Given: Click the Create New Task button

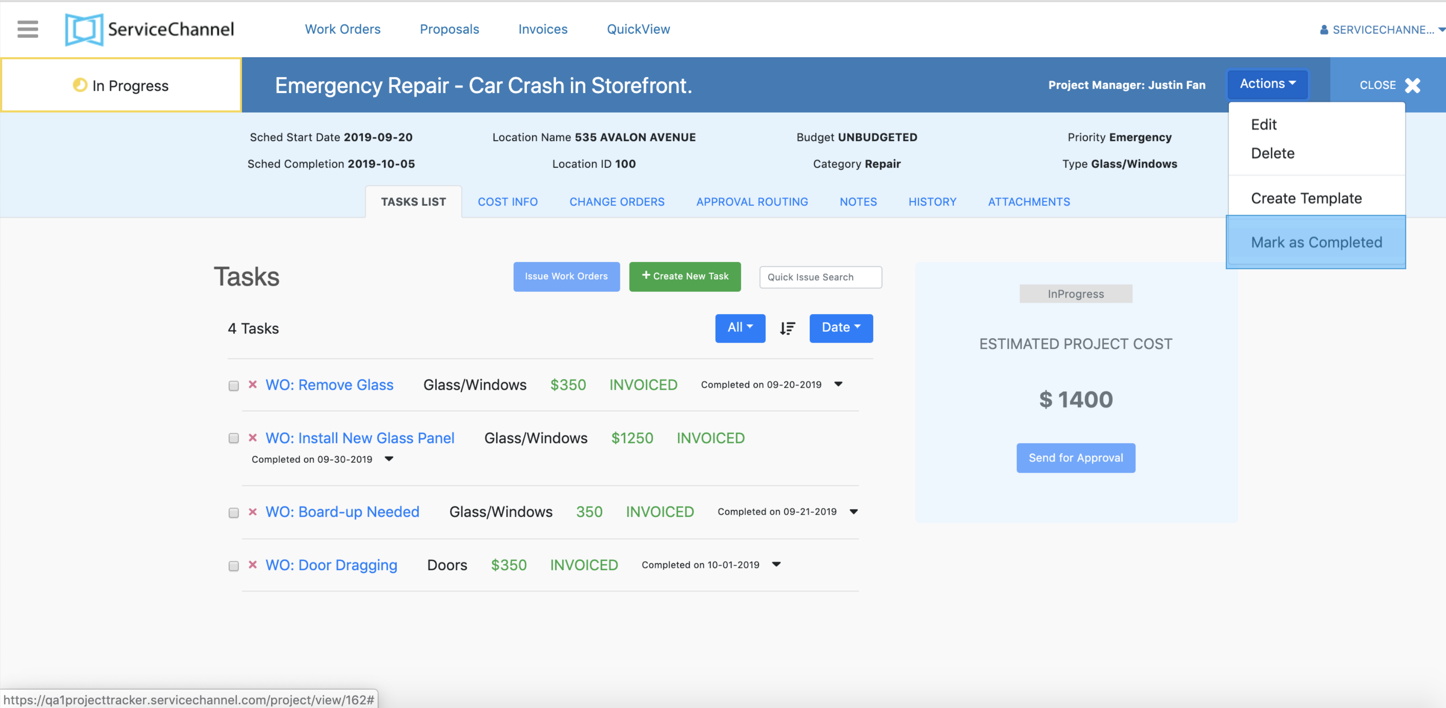Looking at the screenshot, I should pyautogui.click(x=684, y=277).
